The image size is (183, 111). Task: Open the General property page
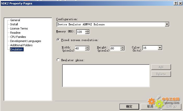point(15,20)
